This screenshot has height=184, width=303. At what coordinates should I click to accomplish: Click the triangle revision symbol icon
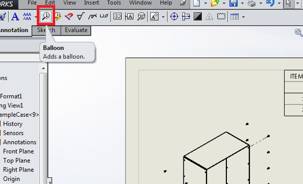[x=209, y=17]
